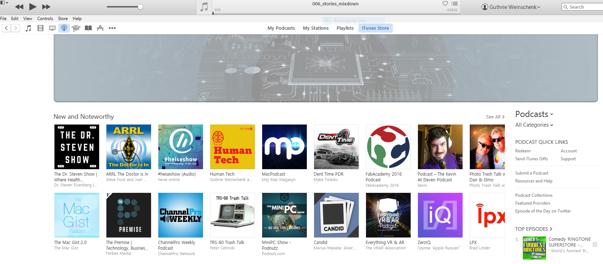
Task: Open the TV Shows library icon
Action: (x=52, y=28)
